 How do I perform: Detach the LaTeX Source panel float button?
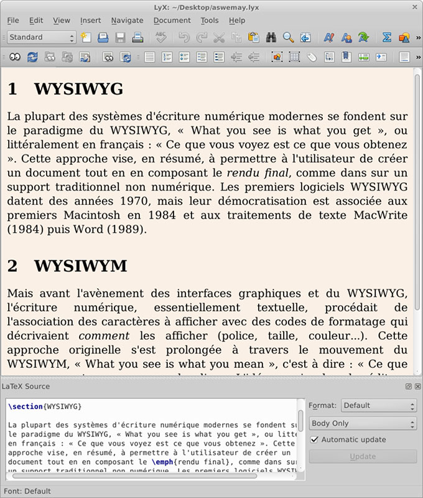(409, 386)
